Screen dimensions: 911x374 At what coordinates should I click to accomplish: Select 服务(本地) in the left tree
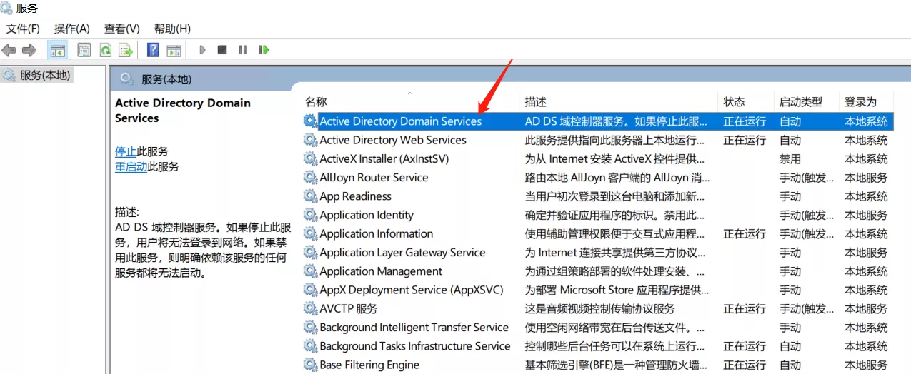(44, 75)
